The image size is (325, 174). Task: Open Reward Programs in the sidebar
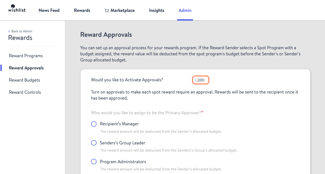[26, 56]
